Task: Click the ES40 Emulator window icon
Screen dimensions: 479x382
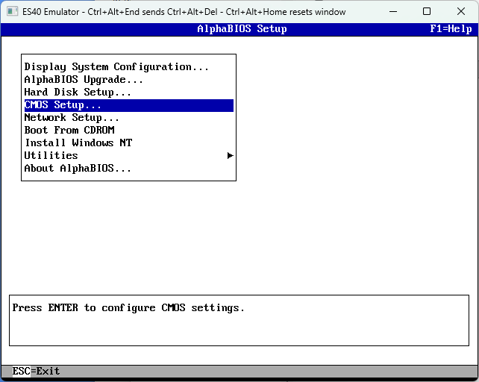Action: click(x=12, y=12)
